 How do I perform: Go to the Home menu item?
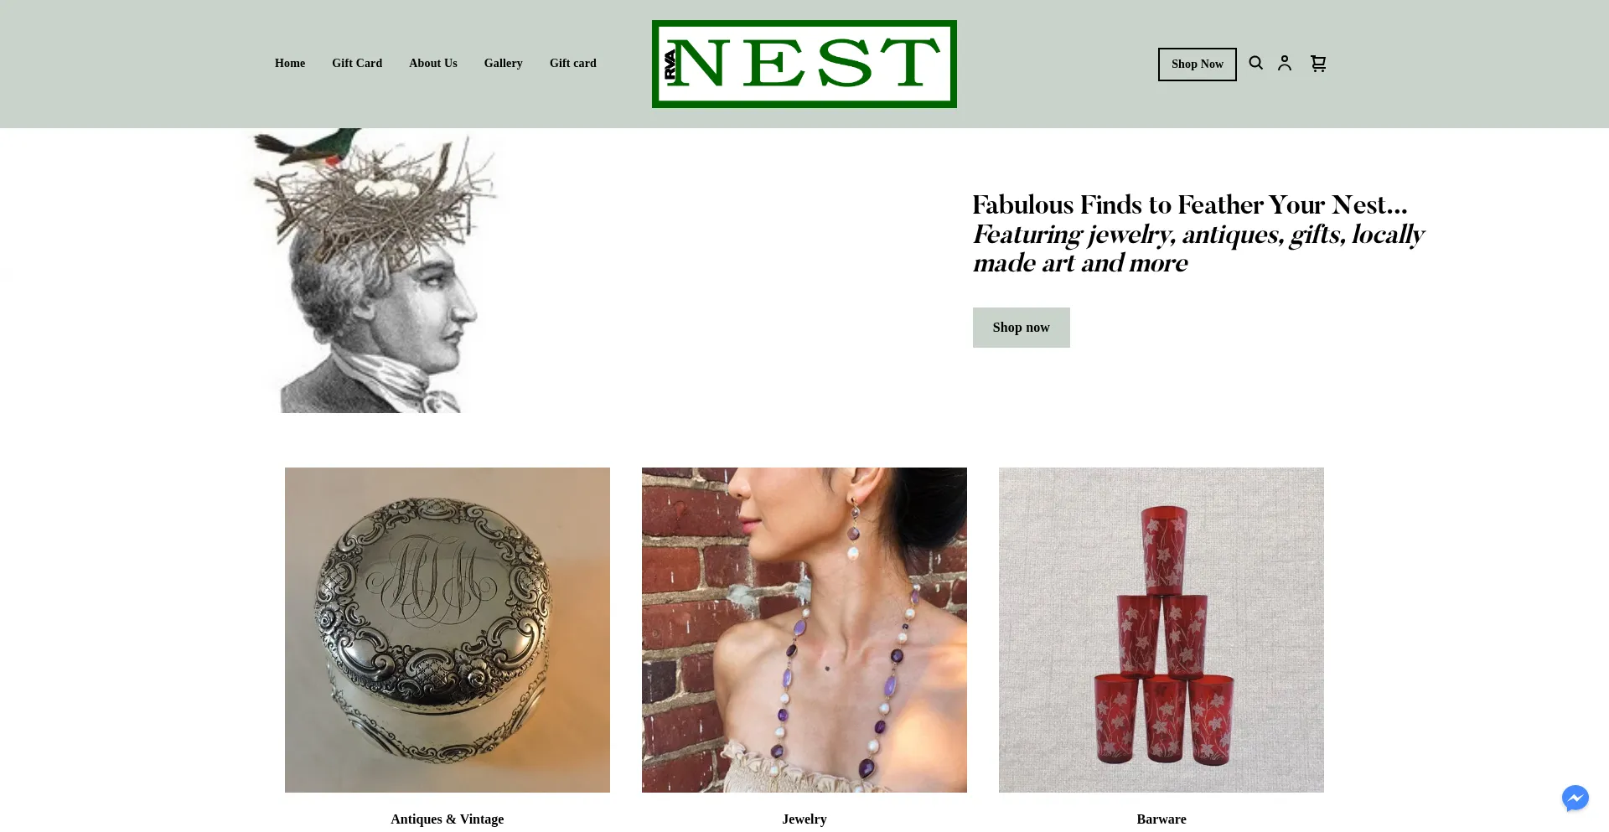pyautogui.click(x=290, y=63)
